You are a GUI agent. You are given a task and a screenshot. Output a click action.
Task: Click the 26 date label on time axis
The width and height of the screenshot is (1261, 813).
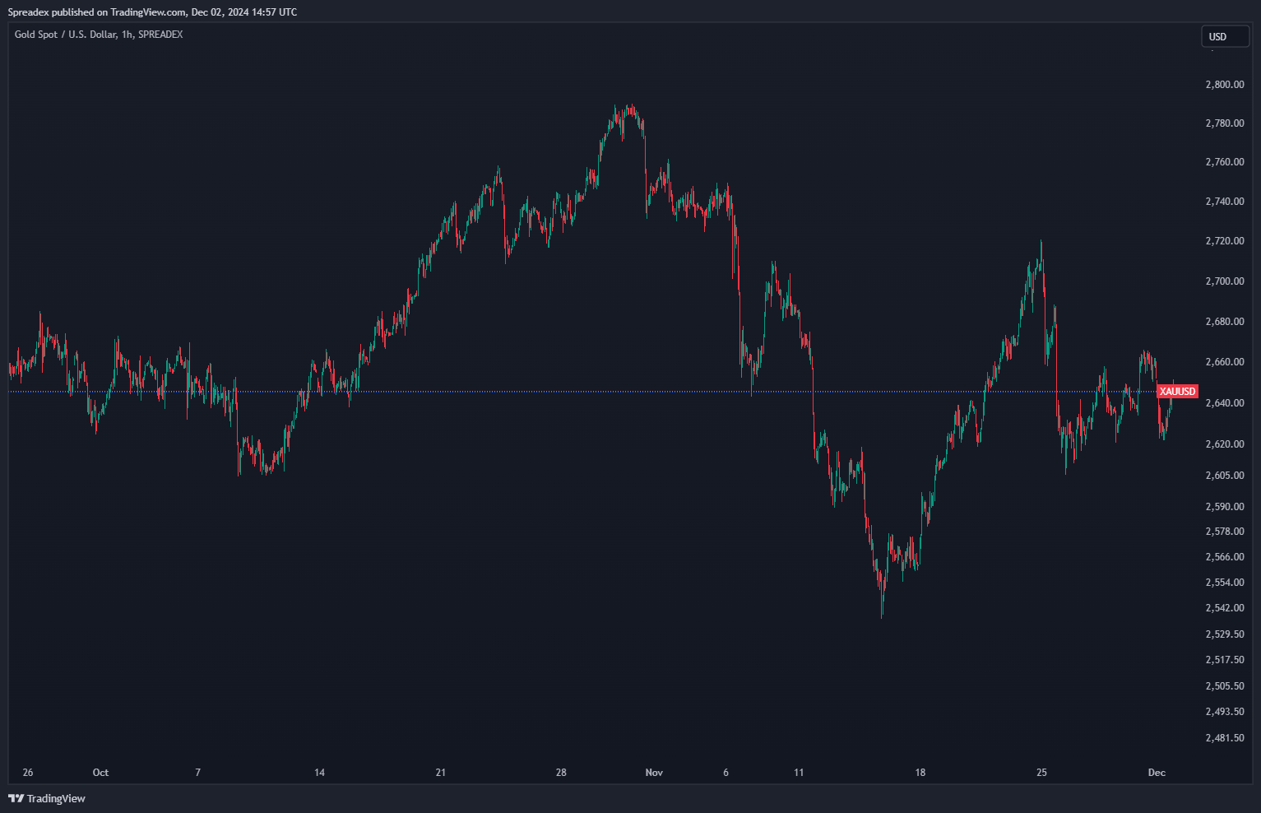coord(28,773)
